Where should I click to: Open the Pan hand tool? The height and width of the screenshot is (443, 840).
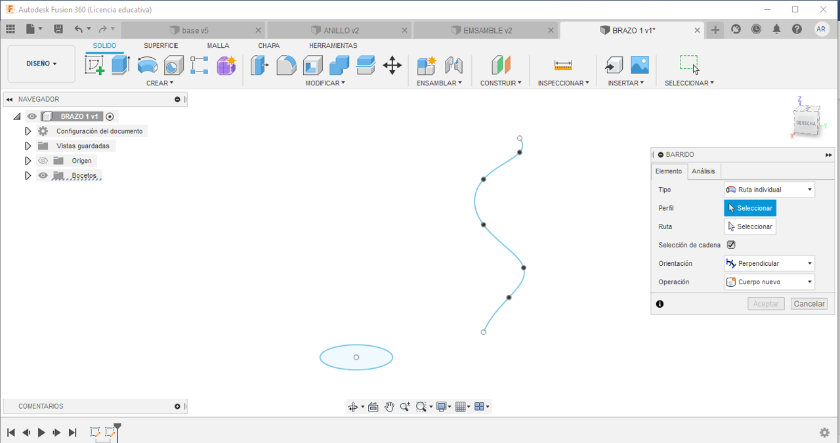point(389,407)
